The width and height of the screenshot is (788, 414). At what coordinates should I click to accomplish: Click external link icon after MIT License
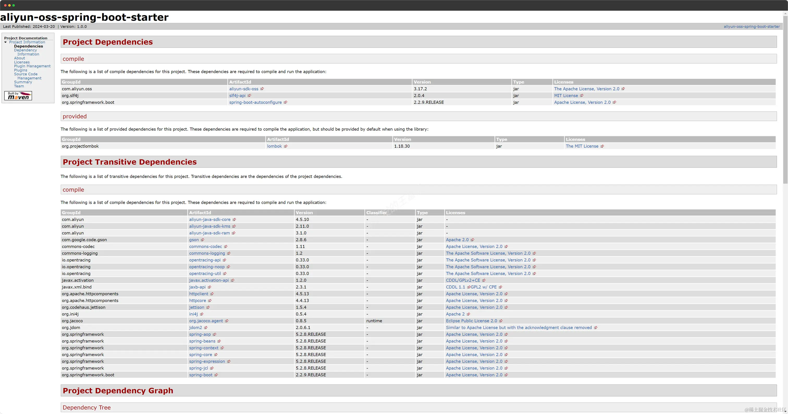pos(582,95)
